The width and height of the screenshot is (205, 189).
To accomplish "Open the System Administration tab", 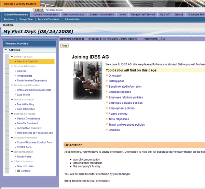I will point(102,14).
